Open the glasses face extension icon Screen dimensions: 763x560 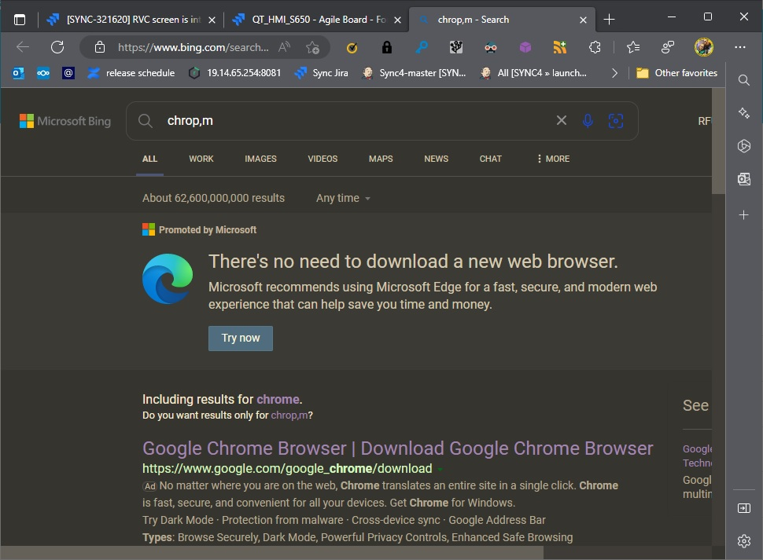coord(491,48)
